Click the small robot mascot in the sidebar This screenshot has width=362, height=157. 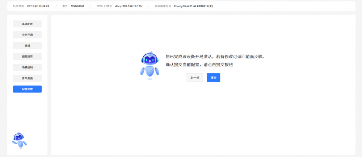click(19, 140)
